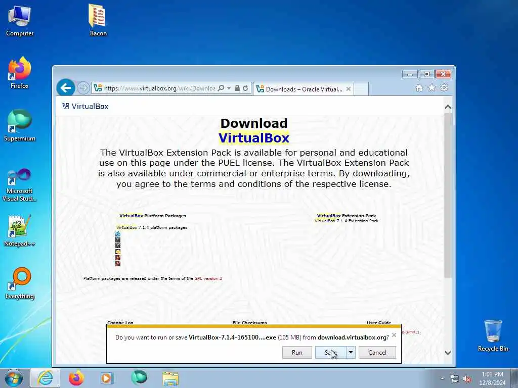Click the VirtualBox logo in page header
The height and width of the screenshot is (388, 518).
tap(85, 106)
